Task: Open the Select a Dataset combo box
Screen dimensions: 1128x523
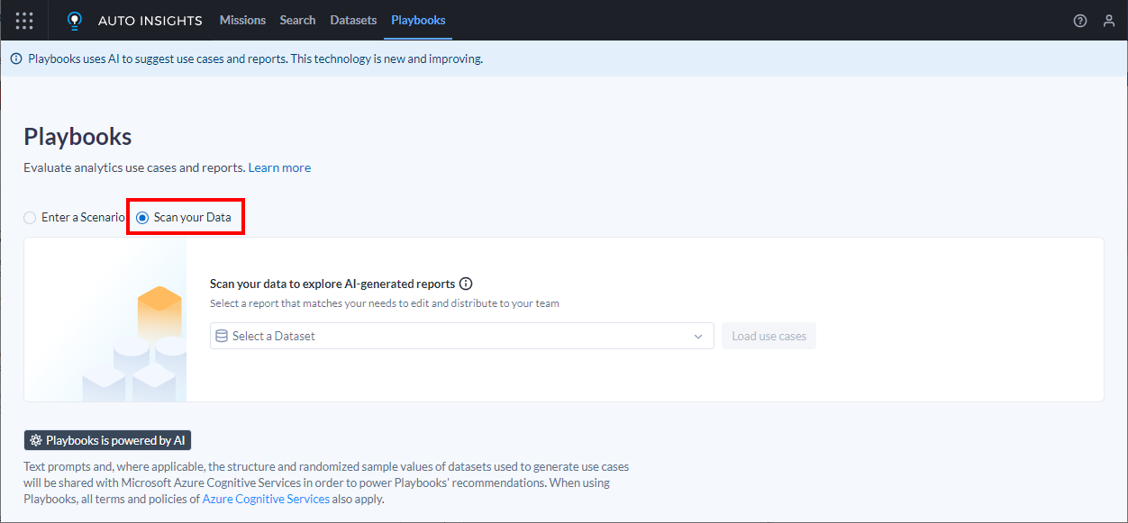Action: click(462, 336)
